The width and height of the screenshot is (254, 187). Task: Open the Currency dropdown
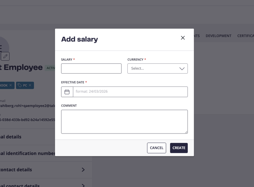click(157, 69)
